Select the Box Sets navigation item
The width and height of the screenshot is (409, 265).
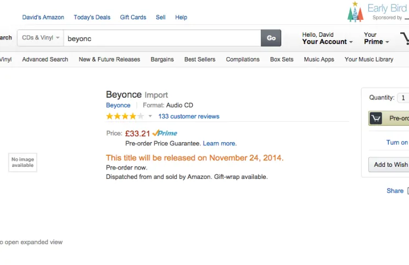282,59
